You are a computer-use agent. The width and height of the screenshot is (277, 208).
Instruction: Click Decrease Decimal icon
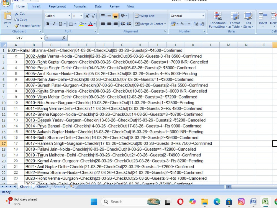point(202,24)
